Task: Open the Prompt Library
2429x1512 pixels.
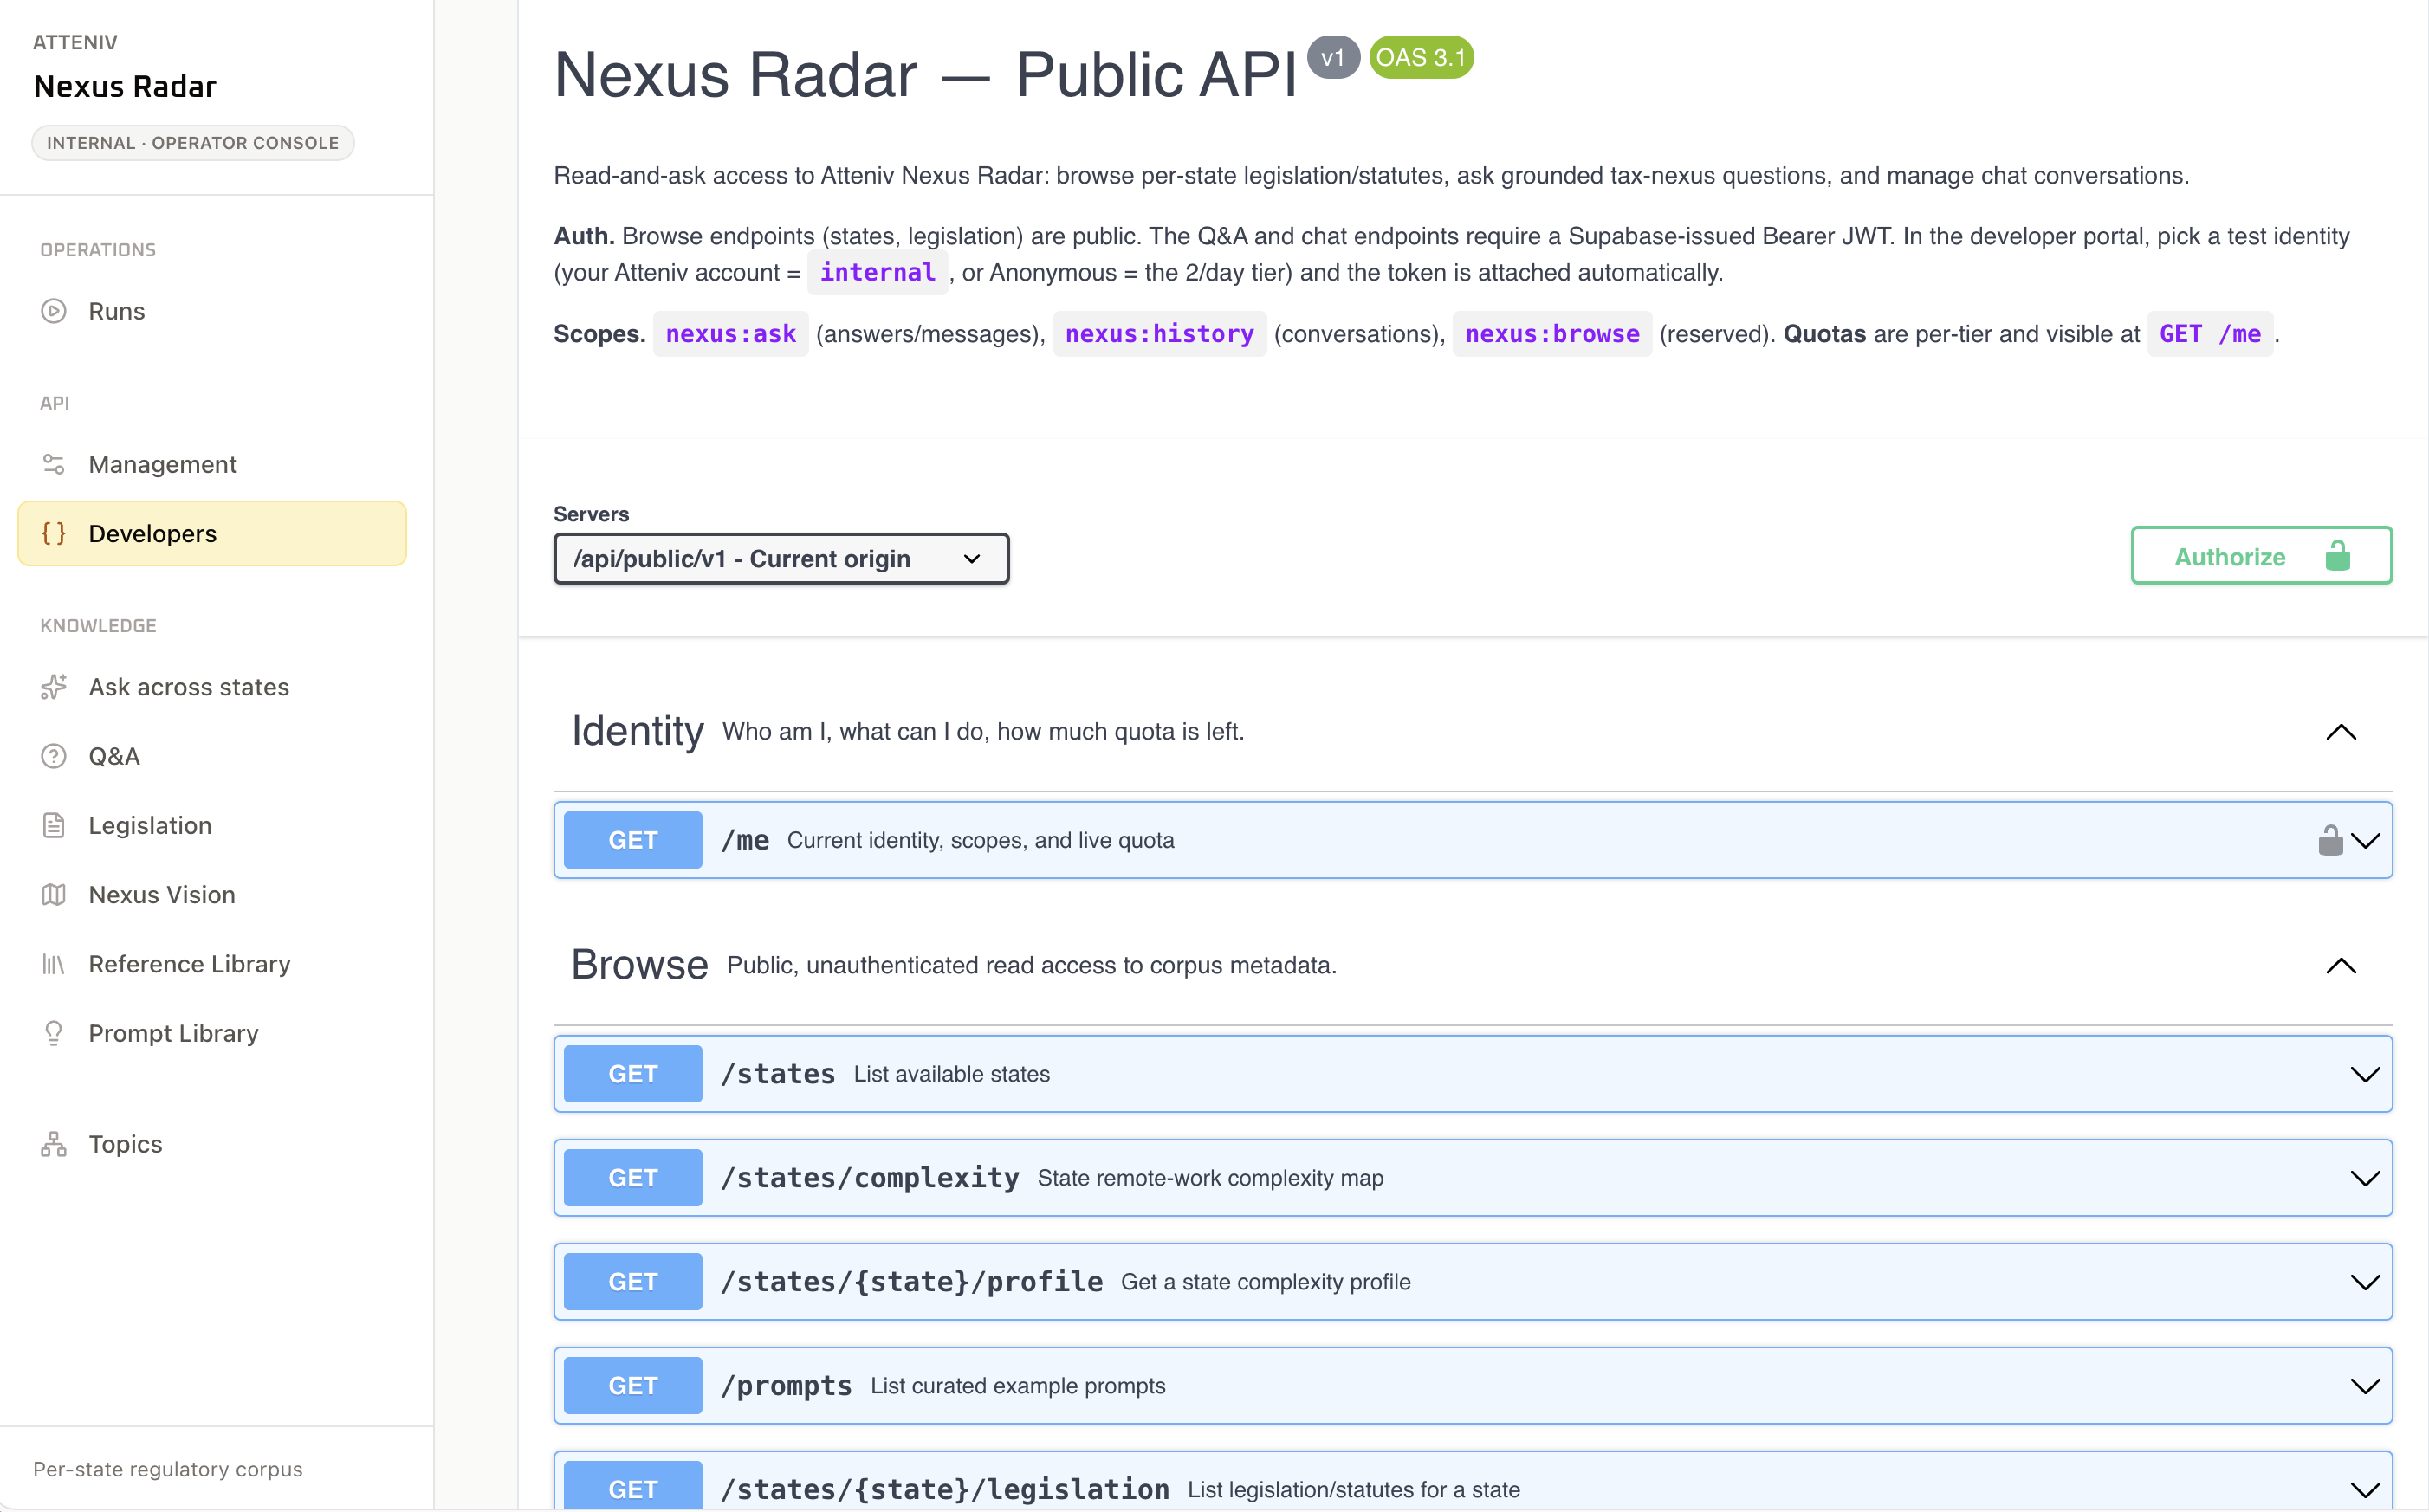Action: pos(212,1033)
